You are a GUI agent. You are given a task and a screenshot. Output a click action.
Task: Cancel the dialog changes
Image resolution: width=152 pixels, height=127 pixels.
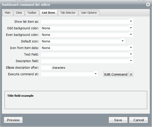pyautogui.click(x=139, y=120)
